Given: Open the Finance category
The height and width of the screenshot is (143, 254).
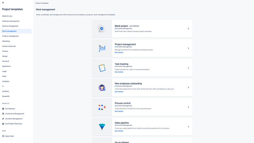Looking at the screenshot, I should pos(5,51).
